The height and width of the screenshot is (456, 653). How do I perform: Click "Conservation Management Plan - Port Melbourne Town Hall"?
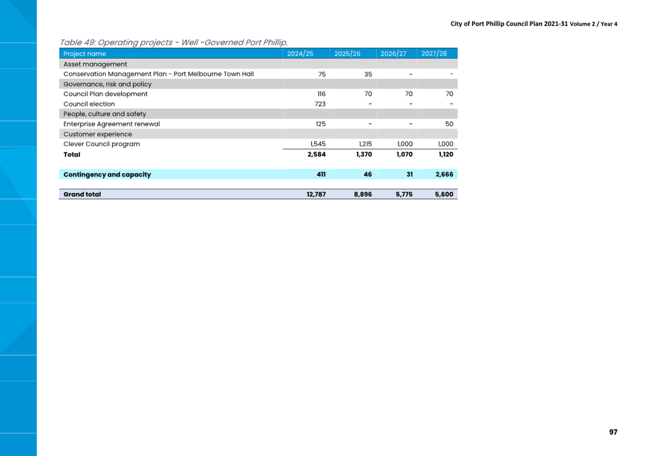click(x=159, y=74)
